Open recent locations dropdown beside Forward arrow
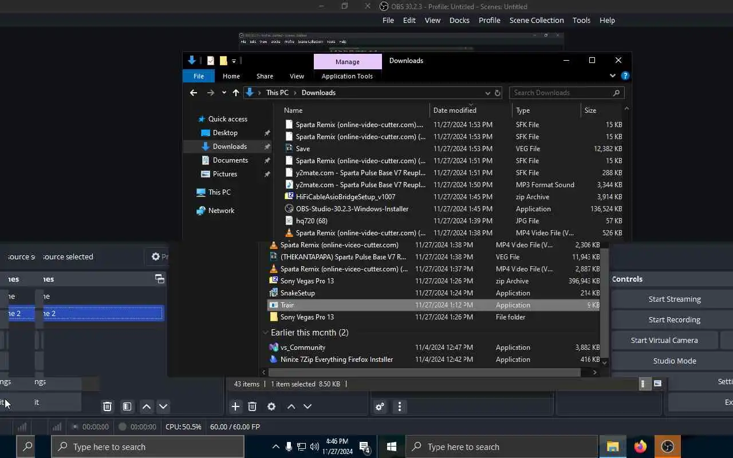 click(x=224, y=93)
